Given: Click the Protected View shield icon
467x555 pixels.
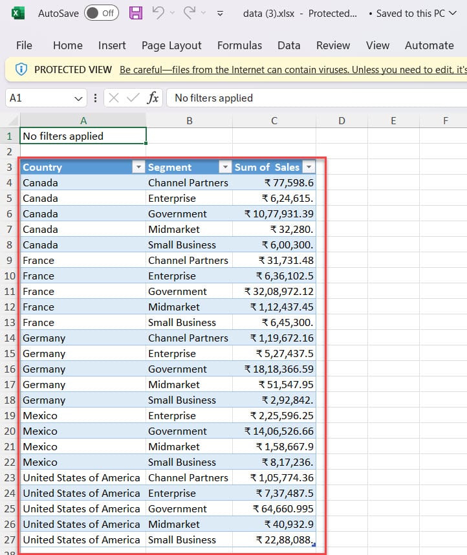Looking at the screenshot, I should 21,69.
